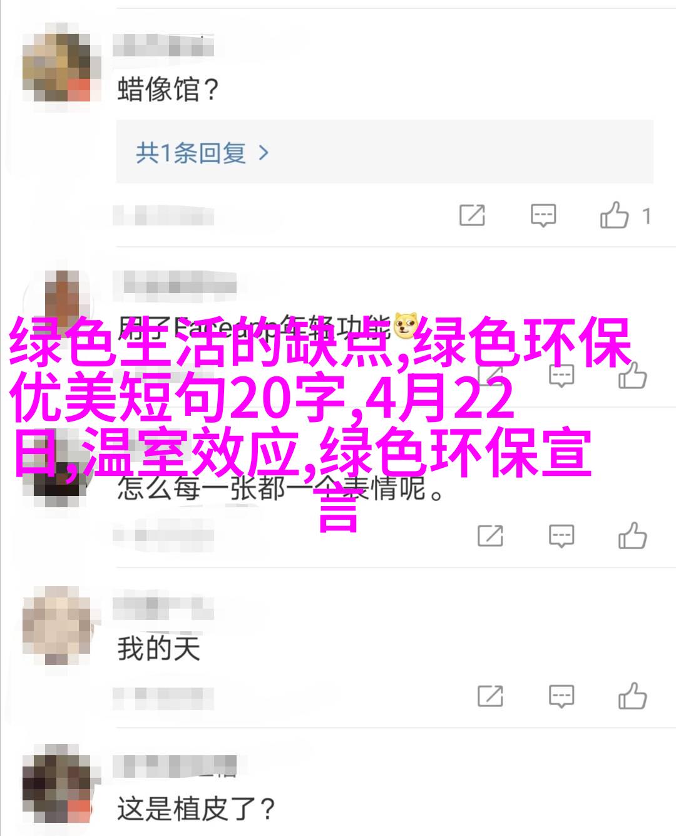Image resolution: width=676 pixels, height=836 pixels.
Task: Reply to the '蜡像馆？' comment
Action: click(x=543, y=215)
